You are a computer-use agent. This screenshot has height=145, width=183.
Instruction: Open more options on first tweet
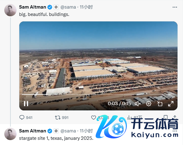coord(175,7)
